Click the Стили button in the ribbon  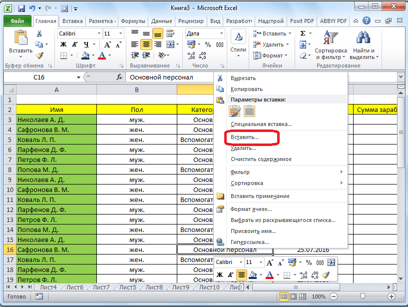(239, 42)
